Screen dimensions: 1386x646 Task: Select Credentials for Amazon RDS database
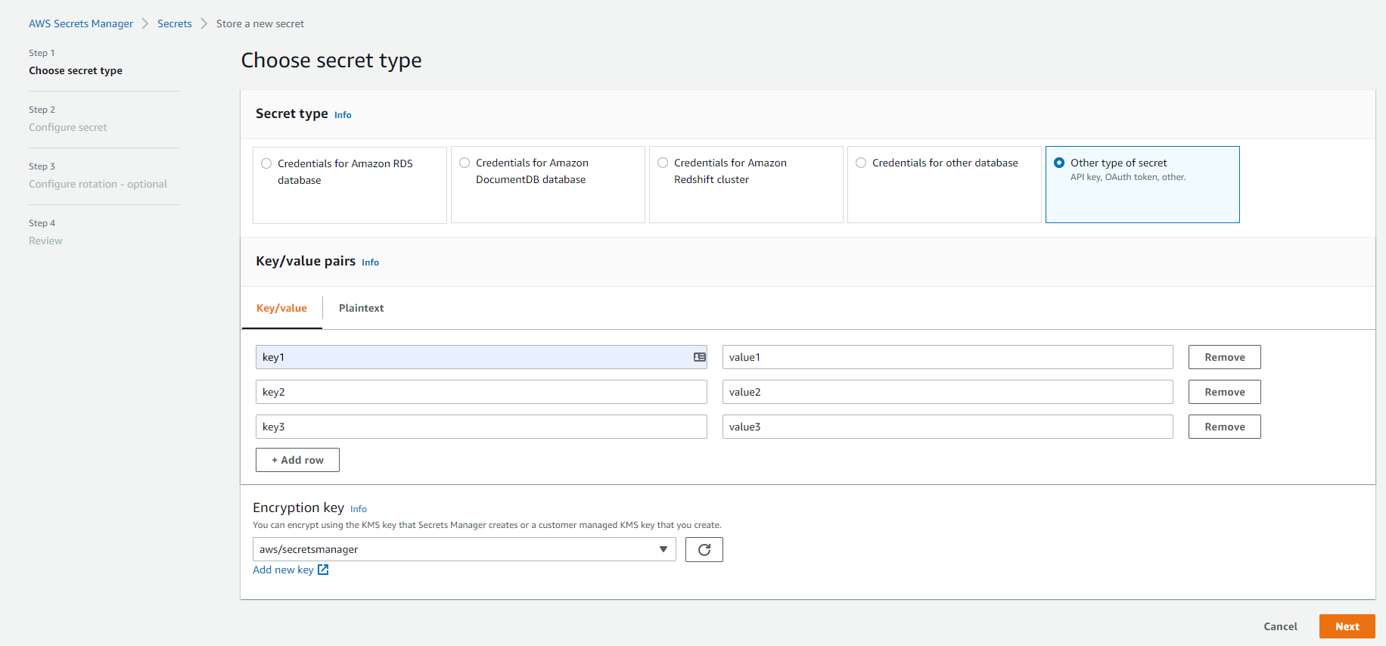[x=350, y=185]
